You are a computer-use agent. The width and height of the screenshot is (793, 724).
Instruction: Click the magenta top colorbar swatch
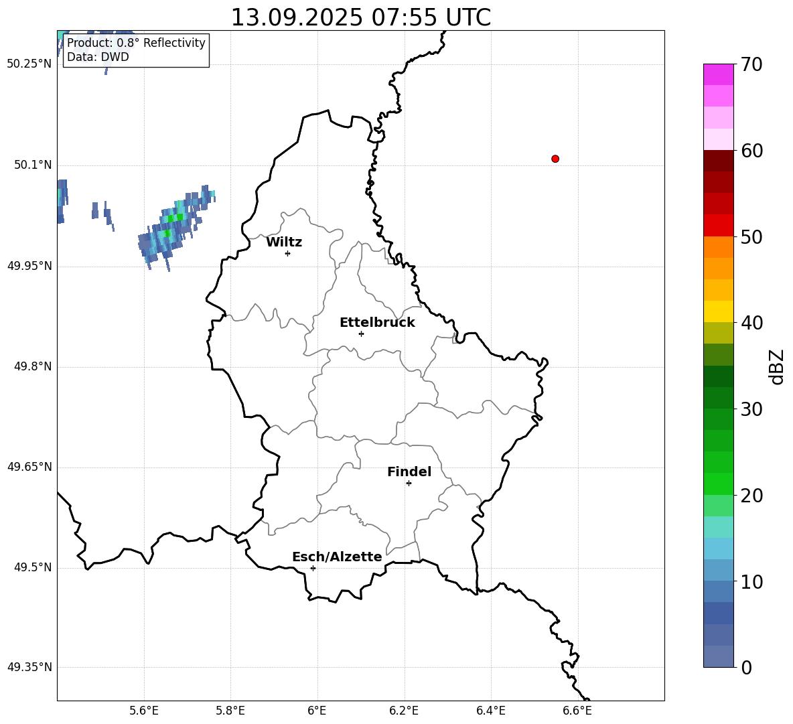[x=718, y=74]
